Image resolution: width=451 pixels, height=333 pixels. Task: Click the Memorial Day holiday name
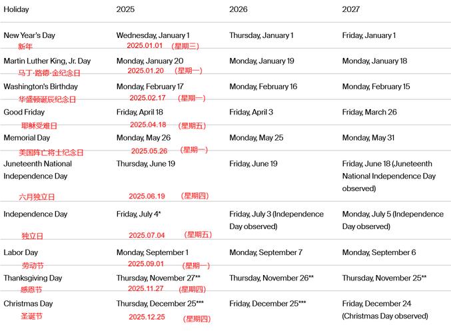(29, 138)
